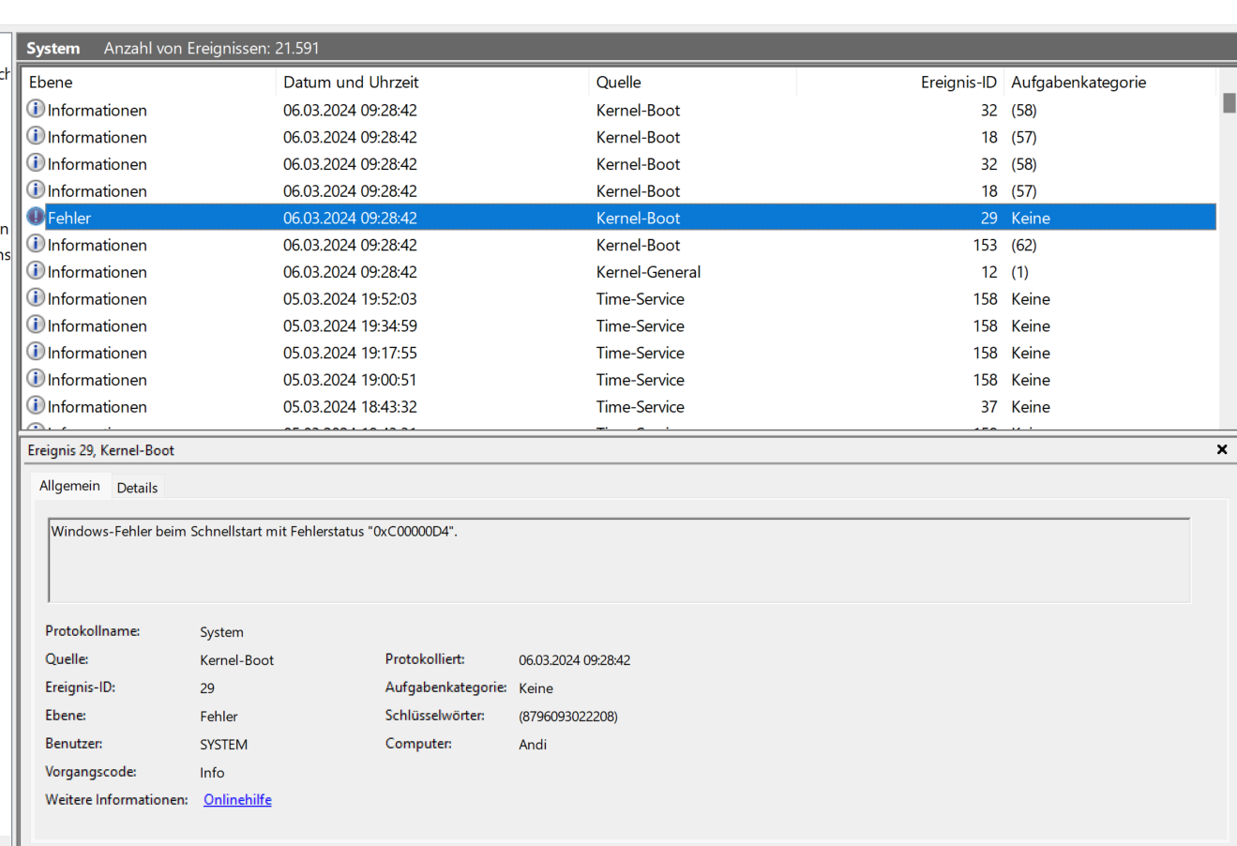Click info icon of Kernel-Boot event 153 row
1237x846 pixels.
pyautogui.click(x=36, y=244)
